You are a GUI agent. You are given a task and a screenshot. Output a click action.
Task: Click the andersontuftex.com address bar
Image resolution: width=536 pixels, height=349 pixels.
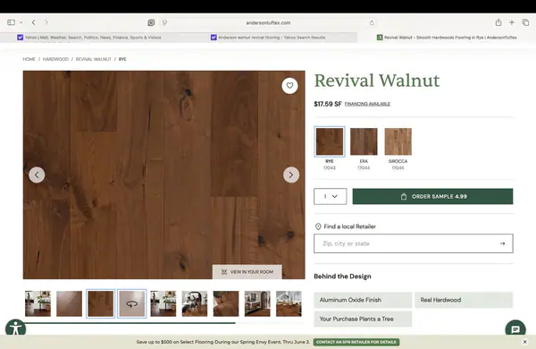coord(268,22)
